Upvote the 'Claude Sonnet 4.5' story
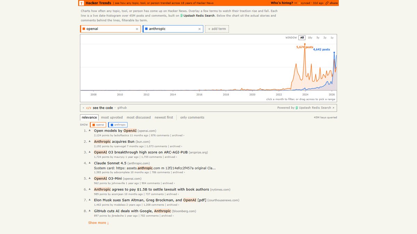Screen dimensions: 417x234 pos(90,163)
